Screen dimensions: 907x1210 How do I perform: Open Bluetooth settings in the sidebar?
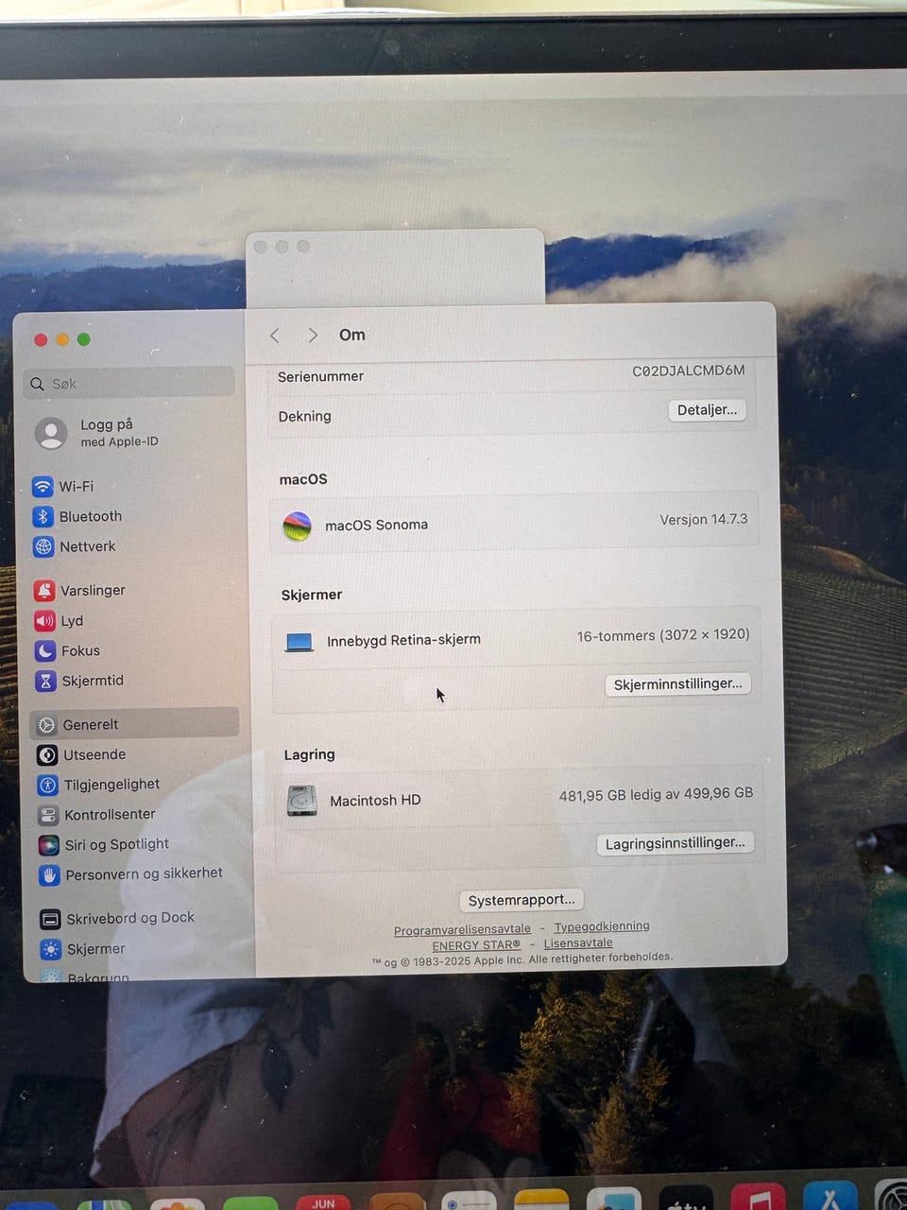[77, 516]
